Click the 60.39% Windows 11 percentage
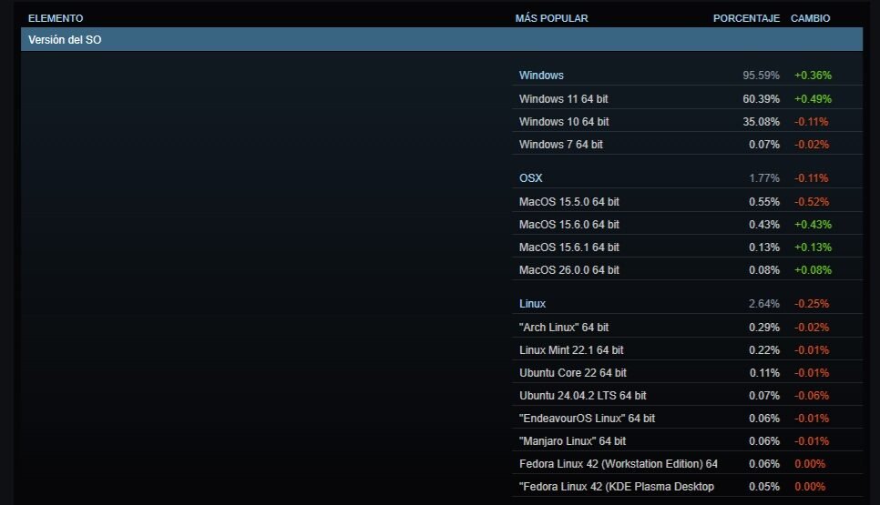This screenshot has height=505, width=880. [761, 98]
